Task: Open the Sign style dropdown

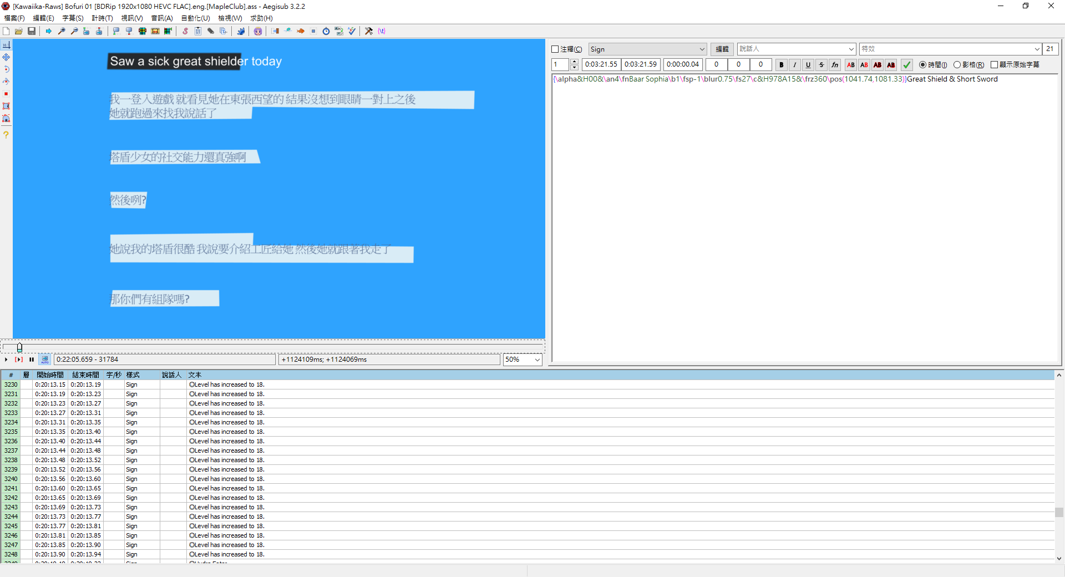Action: [647, 49]
